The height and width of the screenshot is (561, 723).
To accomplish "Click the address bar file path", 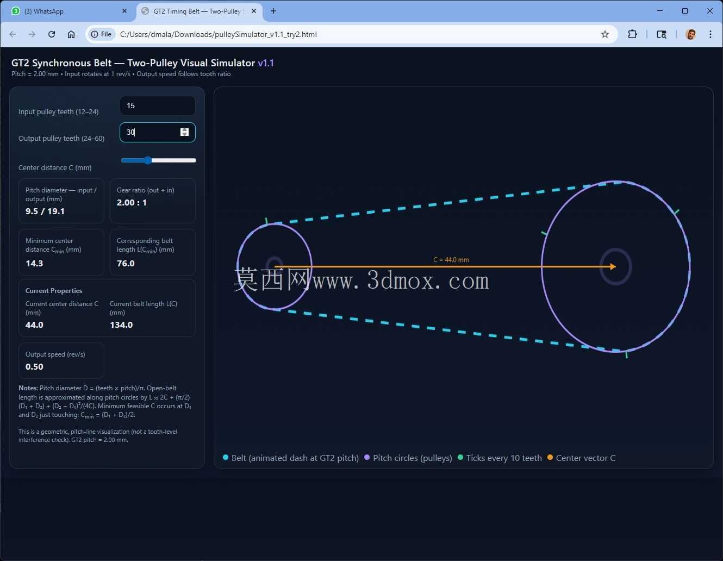I will point(218,34).
